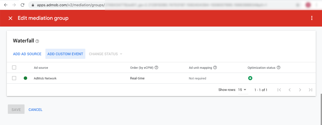Click the Ad source column header
The image size is (322, 125).
click(x=41, y=68)
